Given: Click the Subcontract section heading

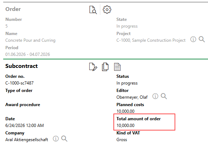Looking at the screenshot, I should (x=21, y=66).
